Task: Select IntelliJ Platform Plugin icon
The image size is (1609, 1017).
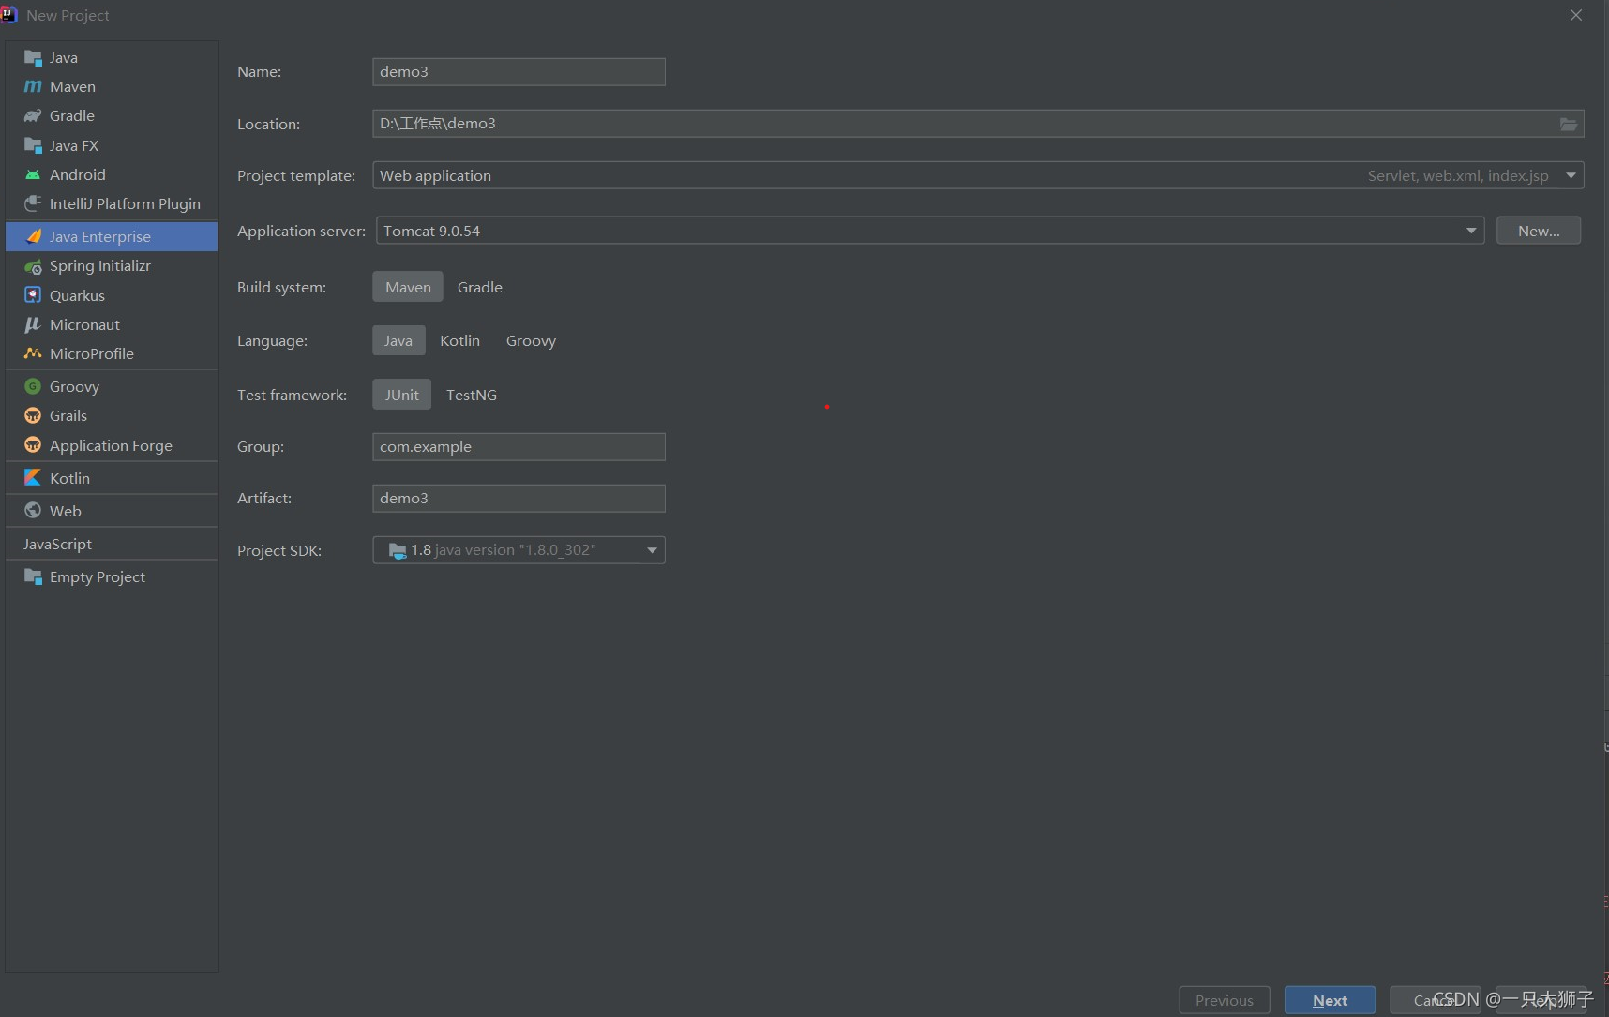Action: point(33,204)
